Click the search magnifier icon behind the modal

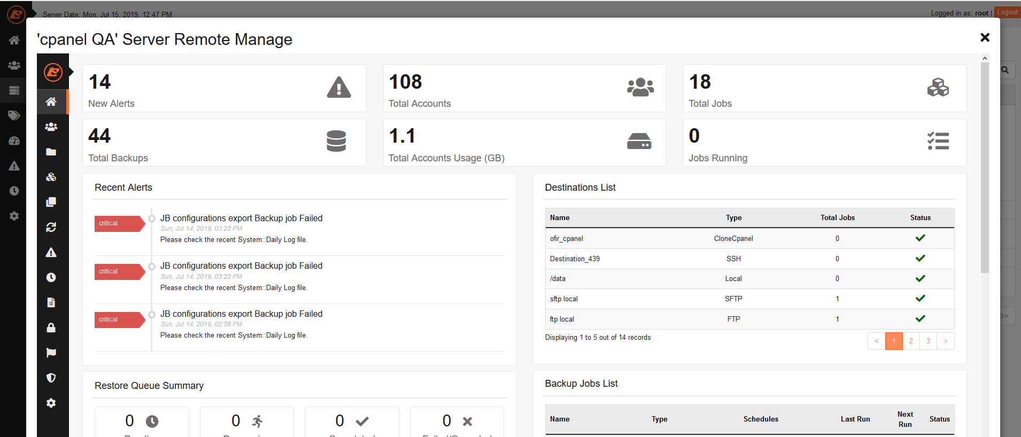pyautogui.click(x=1005, y=70)
